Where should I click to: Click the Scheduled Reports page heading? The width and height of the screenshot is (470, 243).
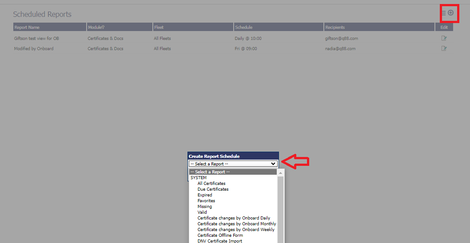[42, 14]
